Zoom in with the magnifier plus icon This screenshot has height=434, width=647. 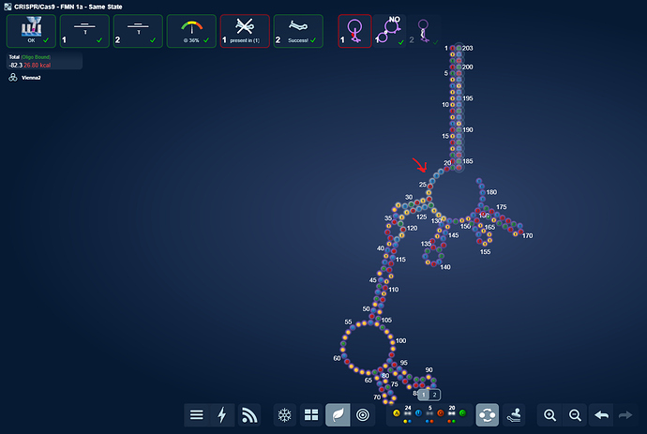pos(549,414)
